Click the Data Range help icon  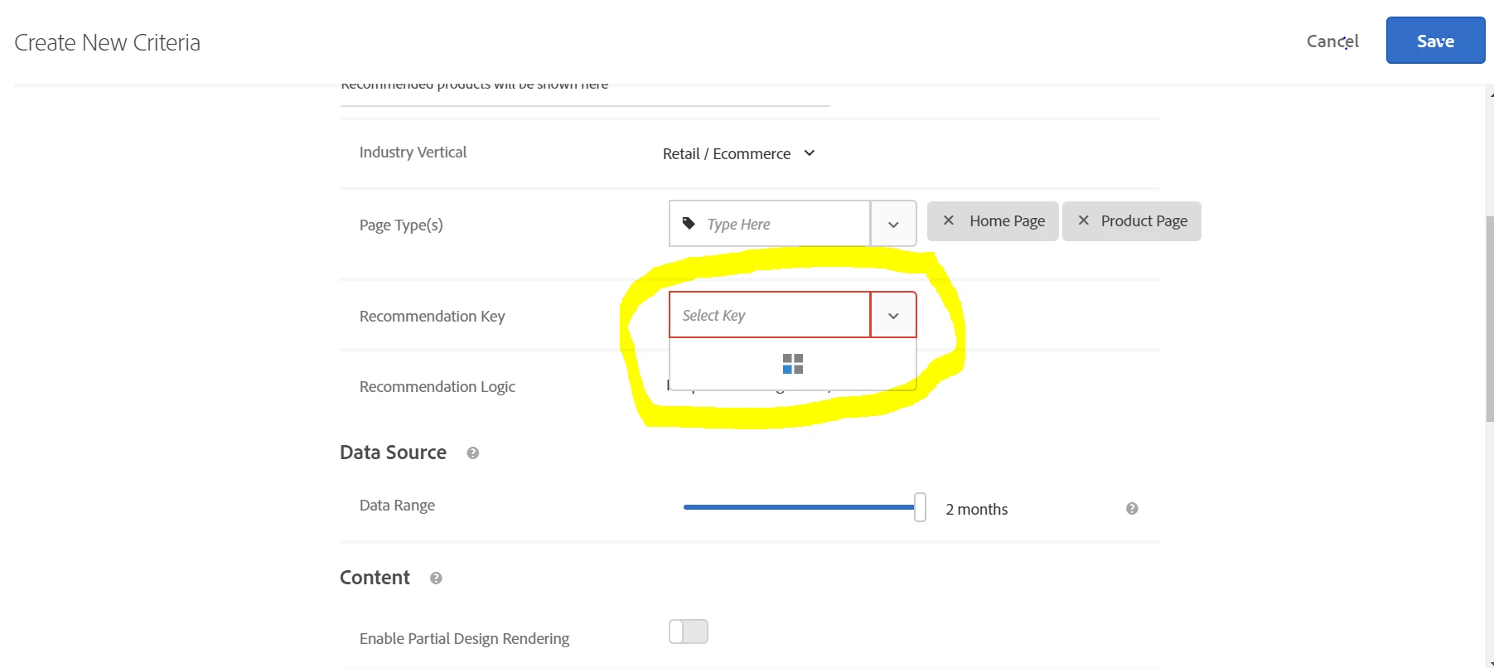[1132, 508]
